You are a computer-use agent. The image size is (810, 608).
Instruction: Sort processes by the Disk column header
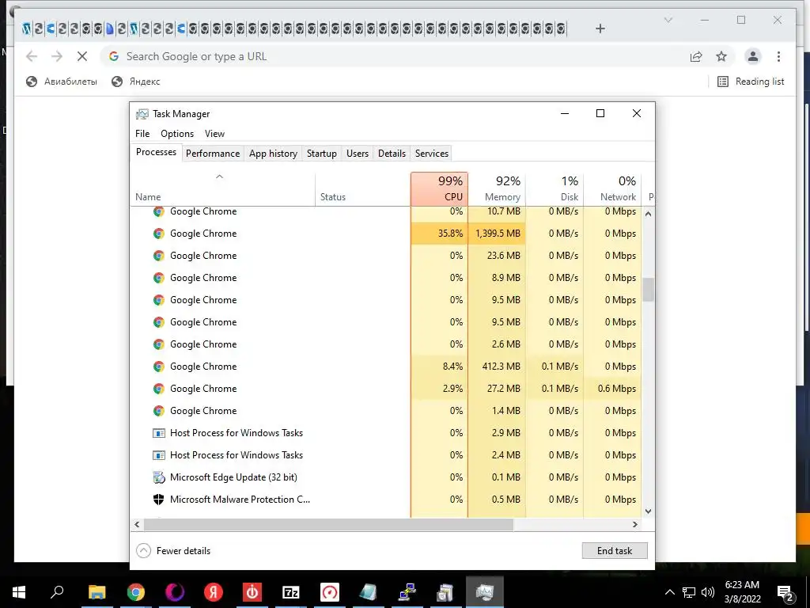click(x=555, y=188)
